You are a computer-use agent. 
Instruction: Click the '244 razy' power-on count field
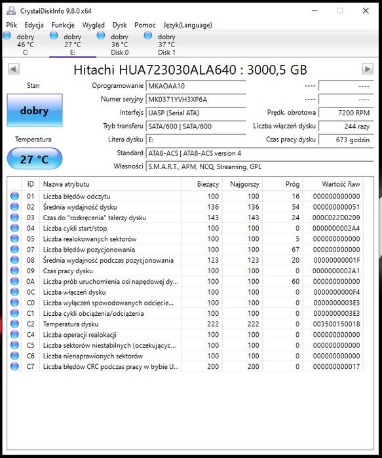tap(346, 126)
